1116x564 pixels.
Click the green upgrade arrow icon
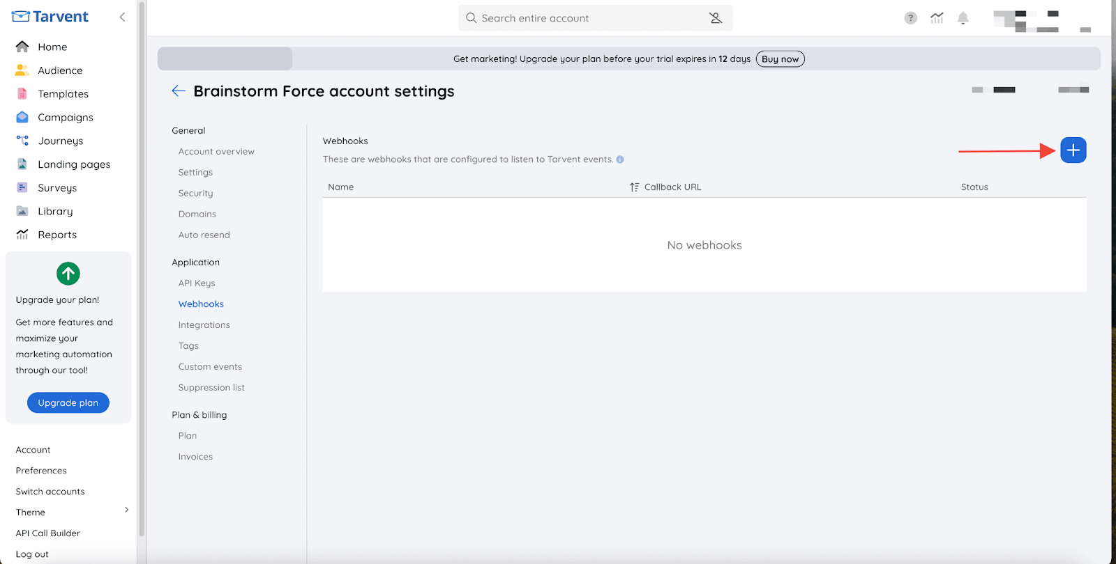(x=68, y=274)
